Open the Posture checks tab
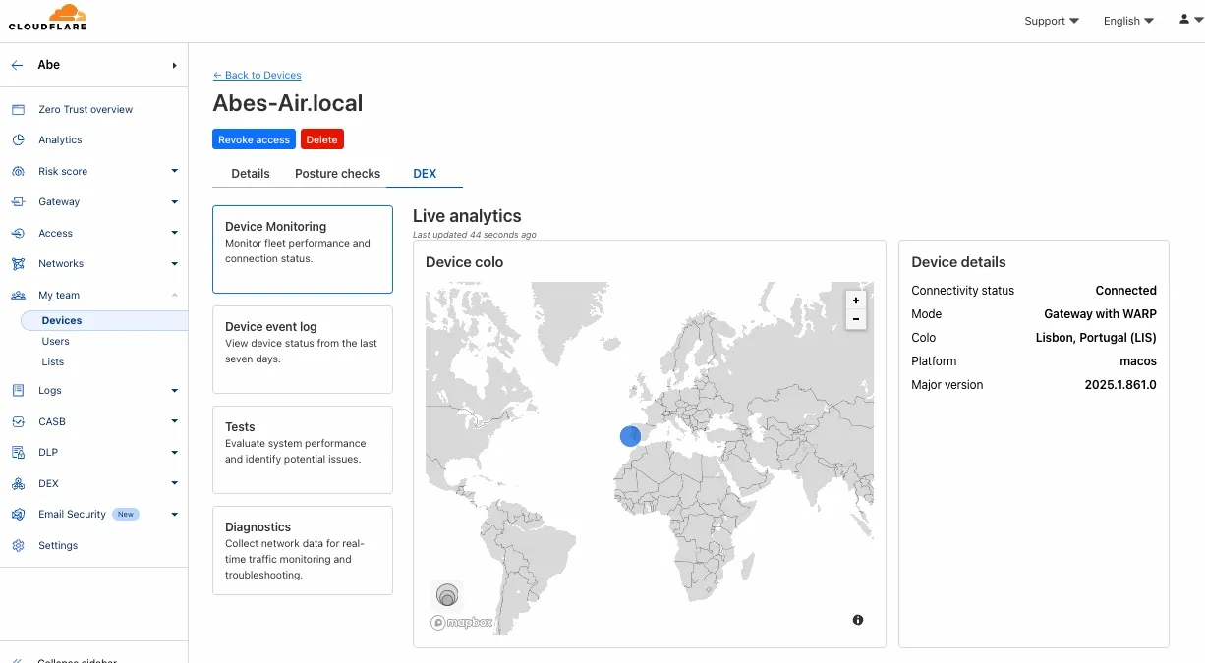This screenshot has width=1205, height=663. [337, 173]
